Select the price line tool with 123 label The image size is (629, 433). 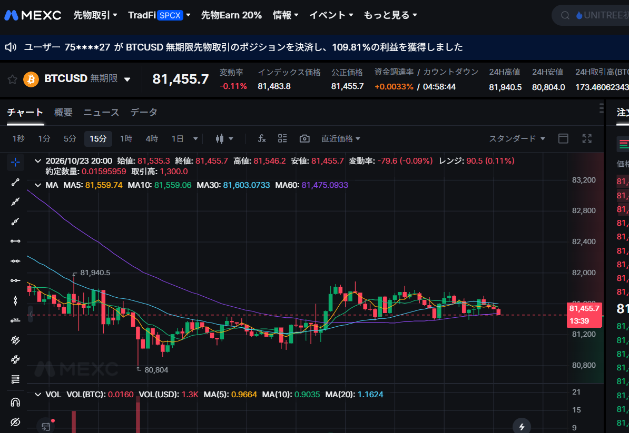tap(15, 320)
